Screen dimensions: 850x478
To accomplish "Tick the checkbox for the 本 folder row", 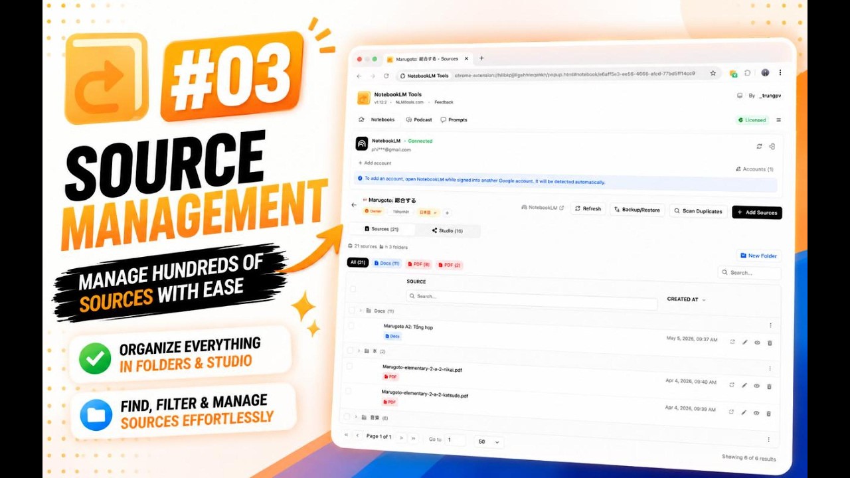I will pyautogui.click(x=349, y=350).
